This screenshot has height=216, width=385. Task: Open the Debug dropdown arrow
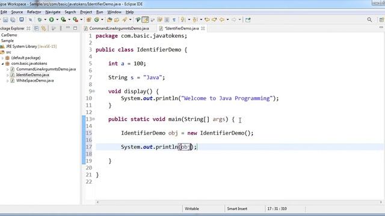[45, 20]
